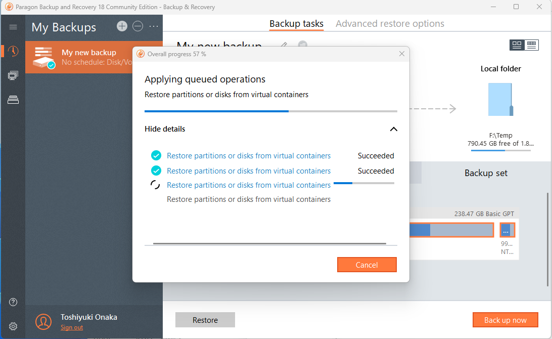Click the No schedule subtitle of the backup job
Image resolution: width=552 pixels, height=339 pixels.
point(97,62)
